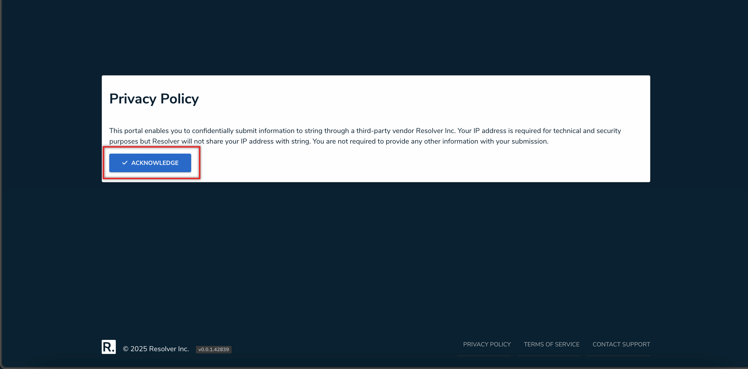Screen dimensions: 748x369
Task: Click the ACKNOWLEDGE button
Action: (x=150, y=163)
